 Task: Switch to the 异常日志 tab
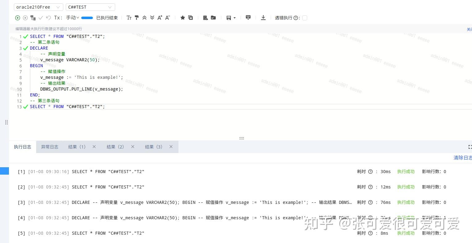[x=50, y=147]
